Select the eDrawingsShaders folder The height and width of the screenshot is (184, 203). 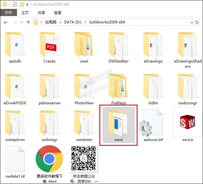(188, 50)
